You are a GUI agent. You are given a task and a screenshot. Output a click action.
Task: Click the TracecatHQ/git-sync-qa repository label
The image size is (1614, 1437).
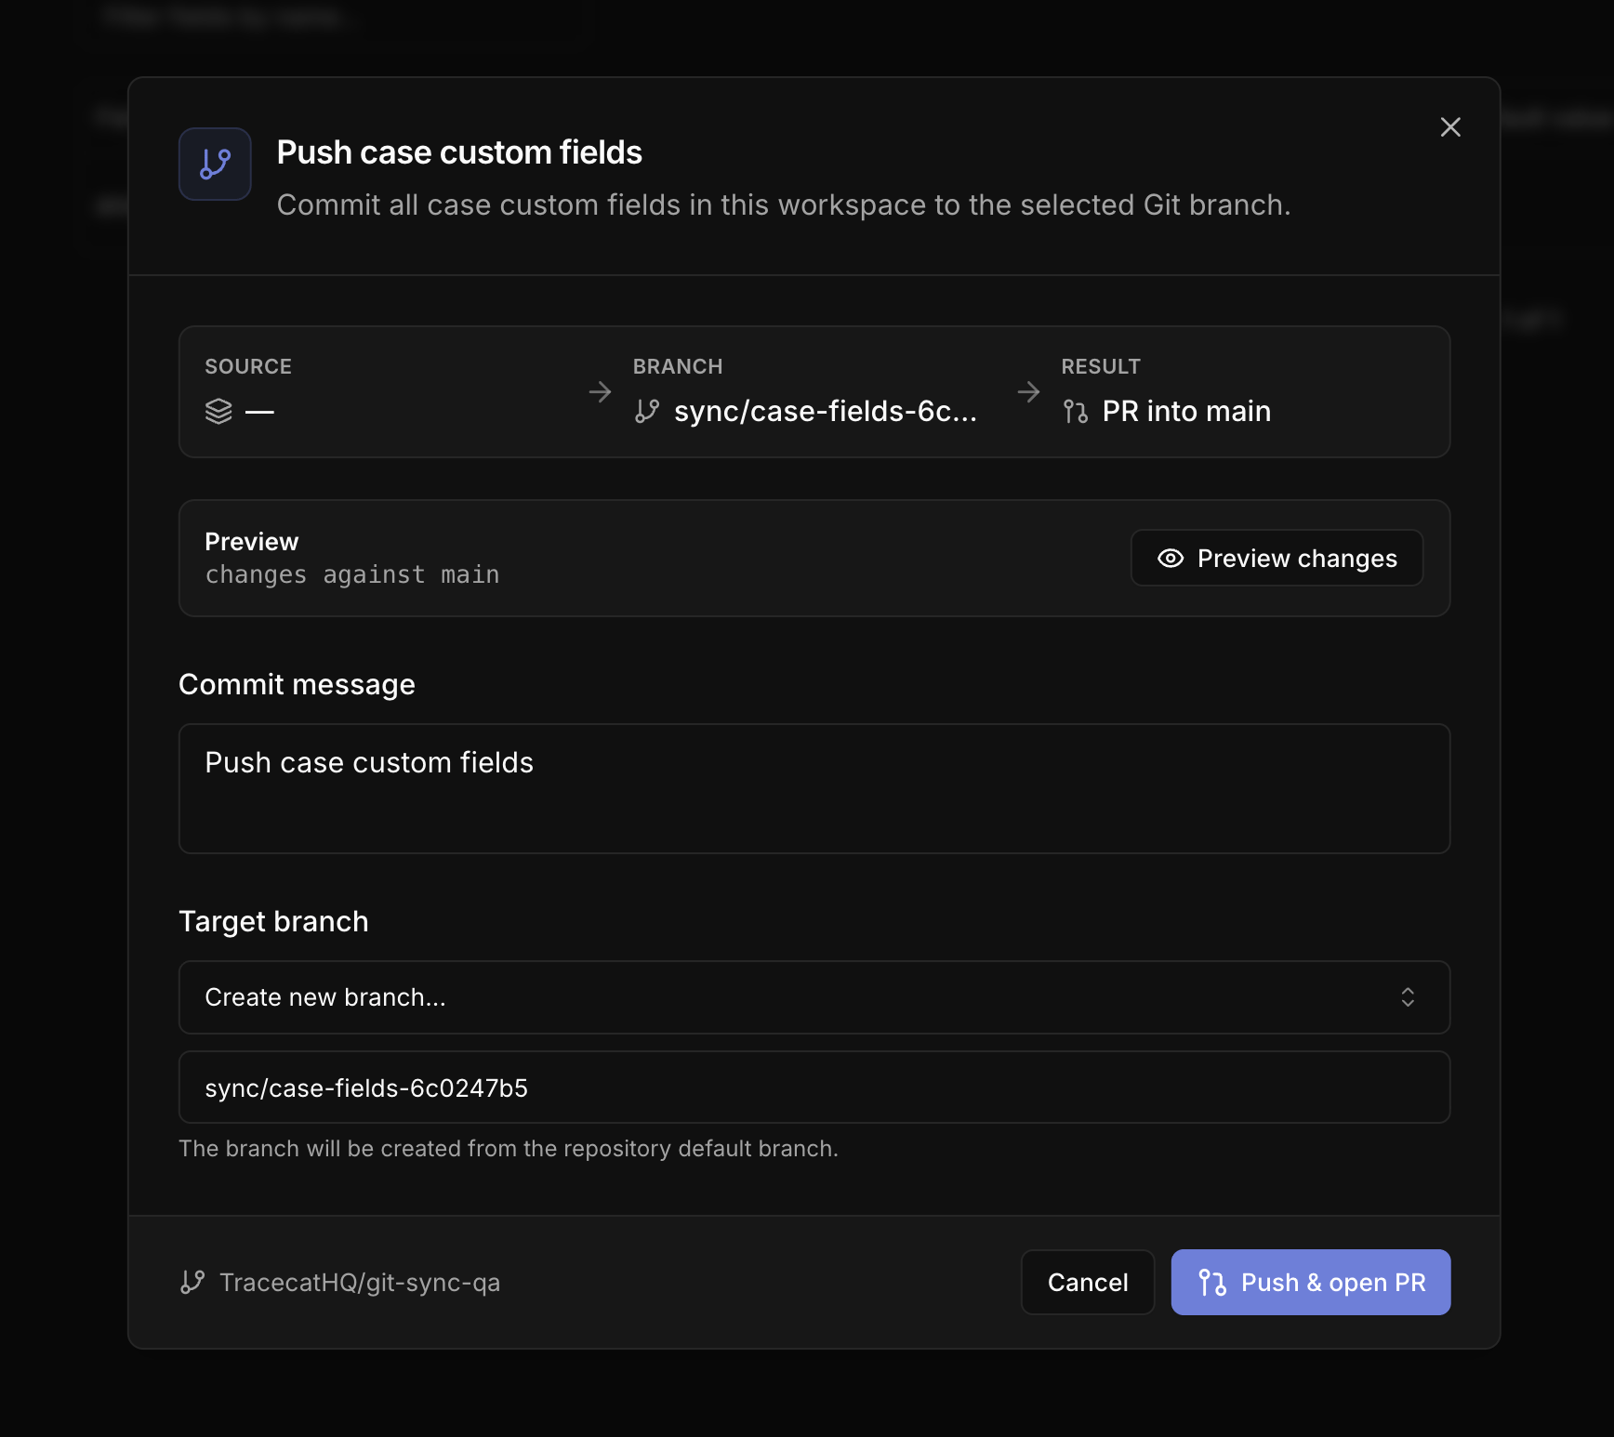coord(360,1283)
